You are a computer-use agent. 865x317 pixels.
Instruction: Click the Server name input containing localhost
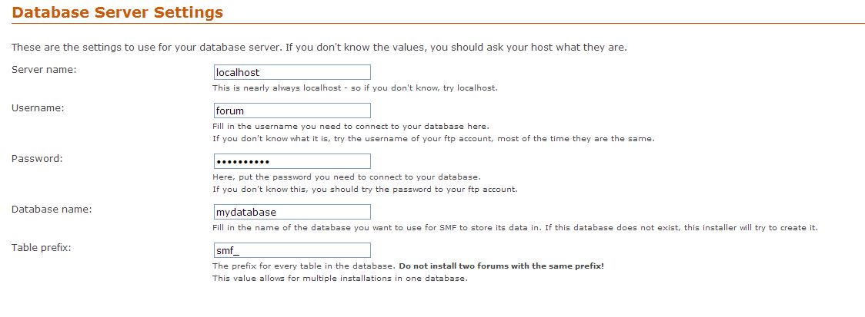point(292,72)
